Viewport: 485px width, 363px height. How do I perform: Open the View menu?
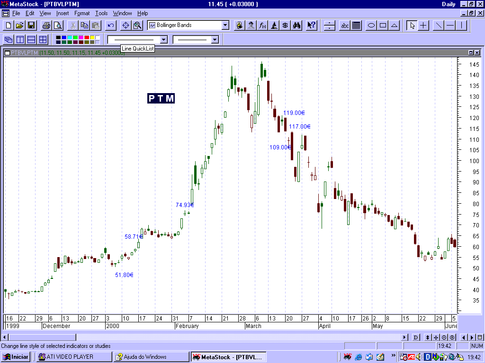pyautogui.click(x=45, y=13)
